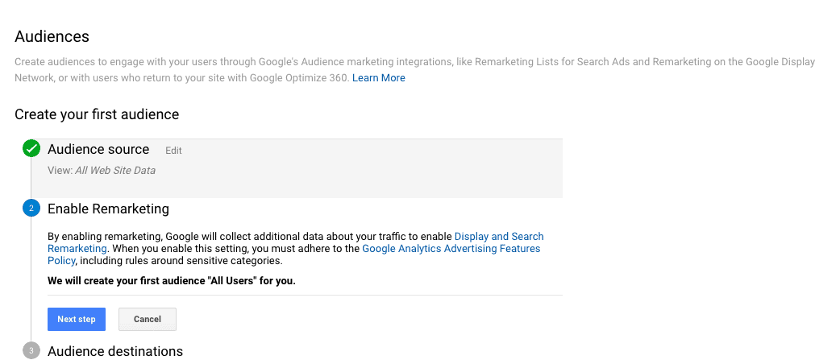
Task: Click the View: All Web Site Data text
Action: tap(102, 171)
